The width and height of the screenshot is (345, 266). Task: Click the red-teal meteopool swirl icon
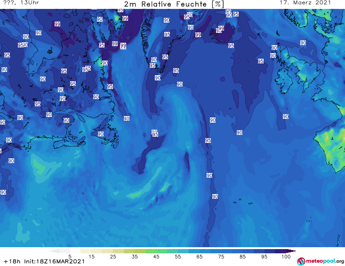(x=301, y=261)
